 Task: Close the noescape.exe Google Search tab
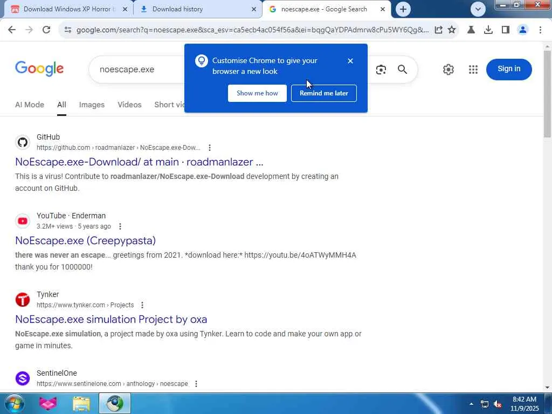tap(383, 10)
